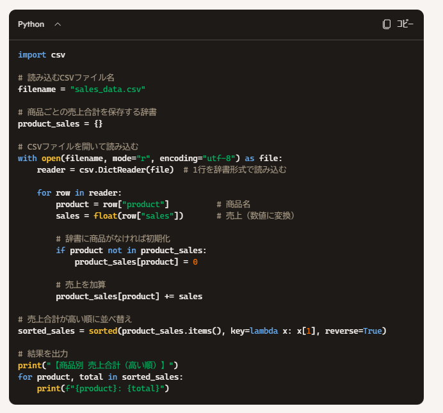Click the float(row["sales"]) expression
Image resolution: width=443 pixels, height=413 pixels.
[x=141, y=215]
